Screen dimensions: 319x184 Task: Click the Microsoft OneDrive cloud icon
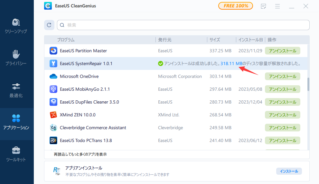click(x=53, y=76)
